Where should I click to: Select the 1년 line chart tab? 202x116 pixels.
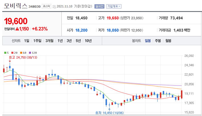(x=60, y=41)
